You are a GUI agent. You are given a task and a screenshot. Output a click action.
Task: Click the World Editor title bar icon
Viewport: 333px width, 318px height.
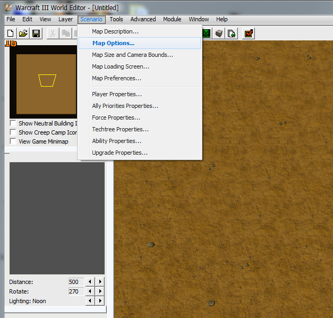pos(8,7)
